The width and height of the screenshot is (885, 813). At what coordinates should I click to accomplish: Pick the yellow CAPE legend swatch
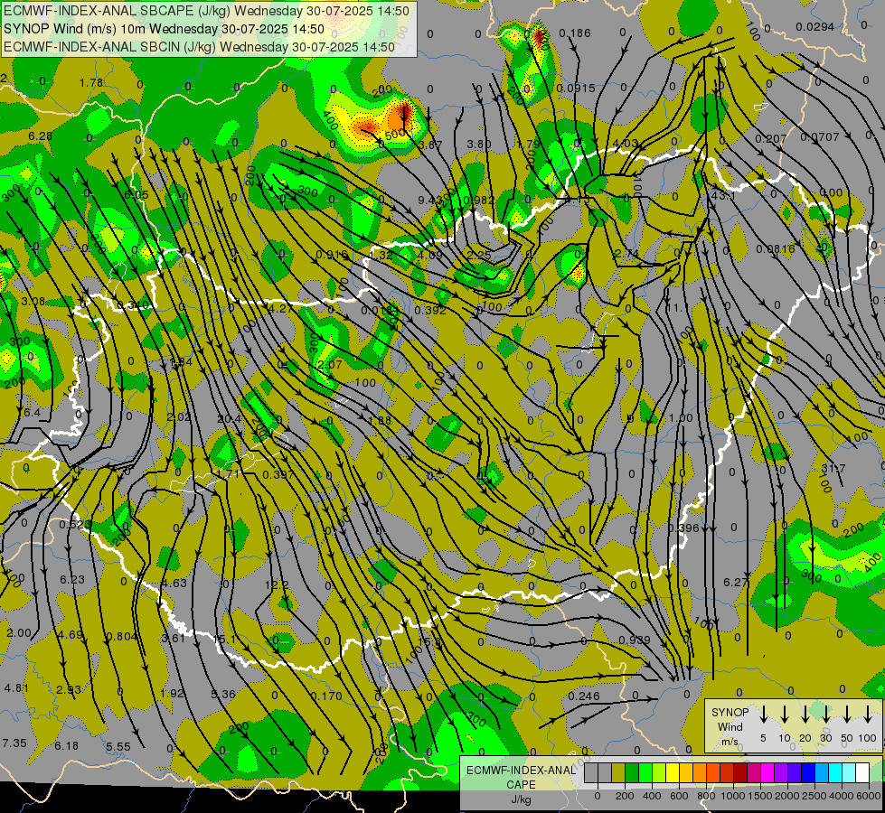click(673, 773)
